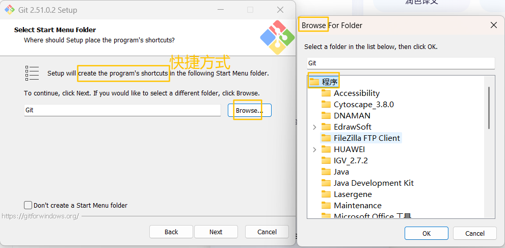
Task: Click the folder name field in Browse dialog
Action: 401,63
